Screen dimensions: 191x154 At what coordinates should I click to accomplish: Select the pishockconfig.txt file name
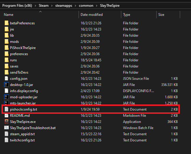pos(24,109)
